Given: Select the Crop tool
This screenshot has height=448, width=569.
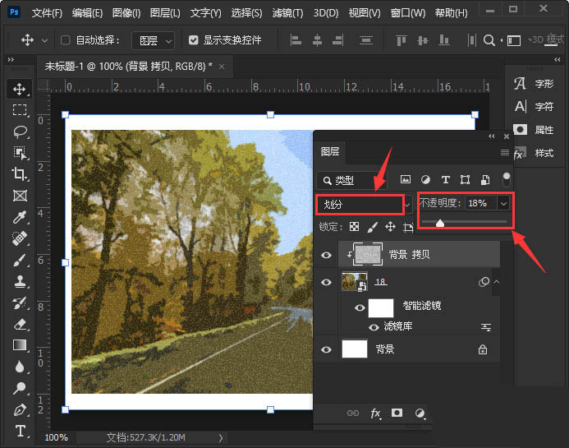Looking at the screenshot, I should pos(20,174).
